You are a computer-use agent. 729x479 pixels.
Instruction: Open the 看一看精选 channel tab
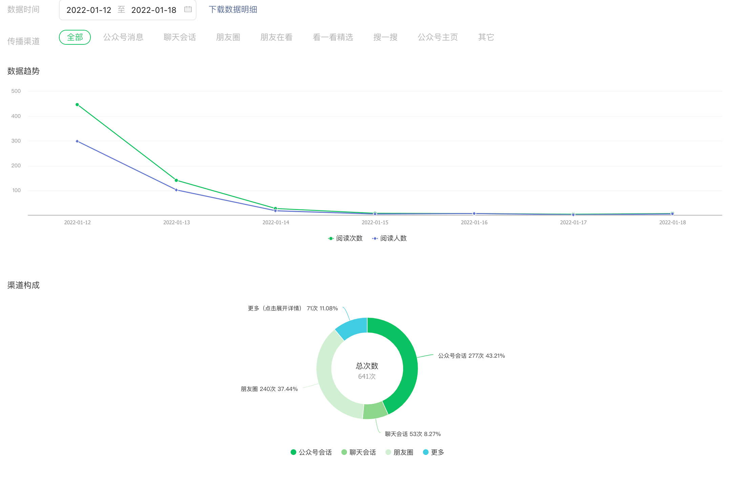(333, 37)
